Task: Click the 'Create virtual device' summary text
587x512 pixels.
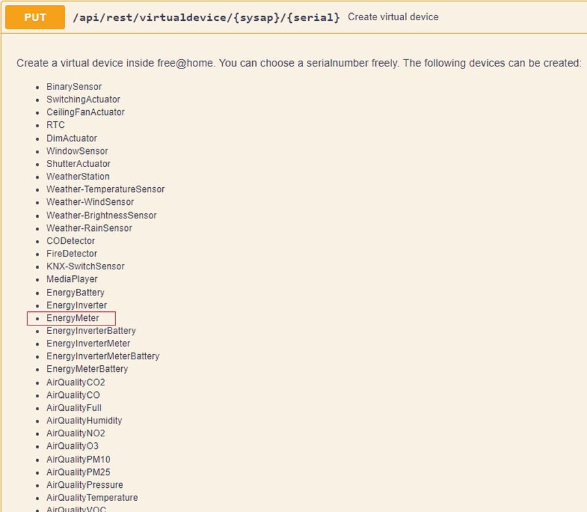Action: tap(393, 17)
